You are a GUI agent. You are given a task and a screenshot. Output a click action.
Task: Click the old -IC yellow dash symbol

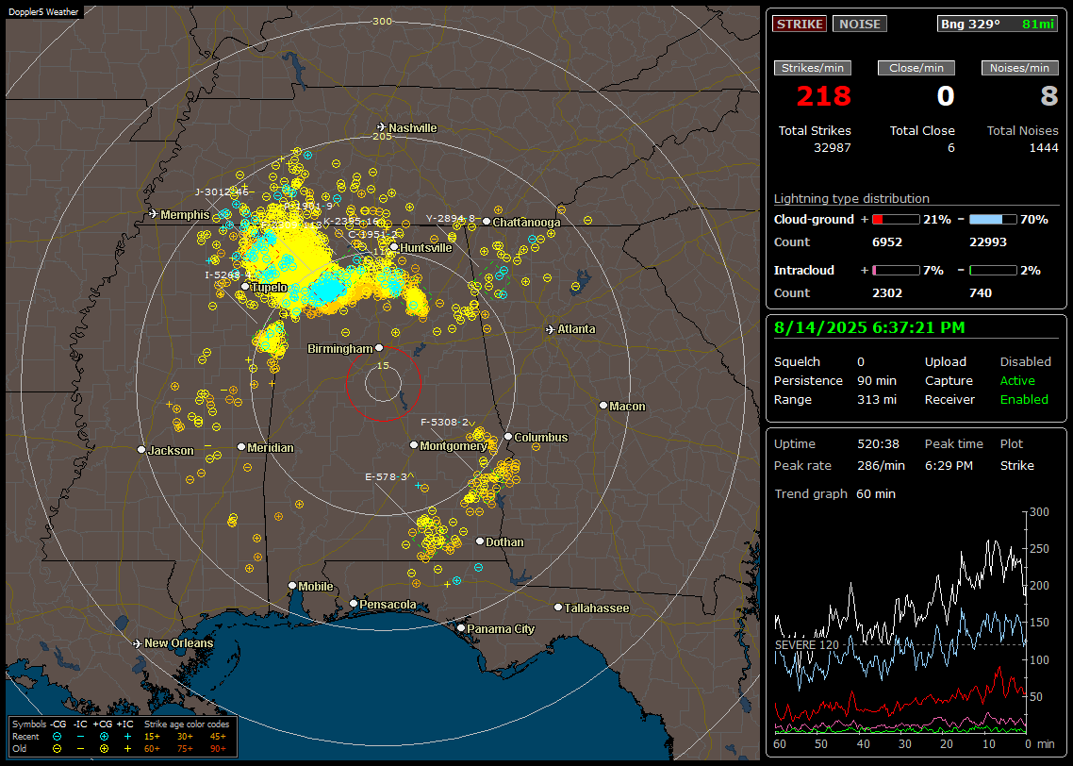coord(81,749)
